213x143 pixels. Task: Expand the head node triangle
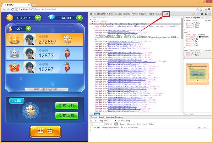(92, 22)
